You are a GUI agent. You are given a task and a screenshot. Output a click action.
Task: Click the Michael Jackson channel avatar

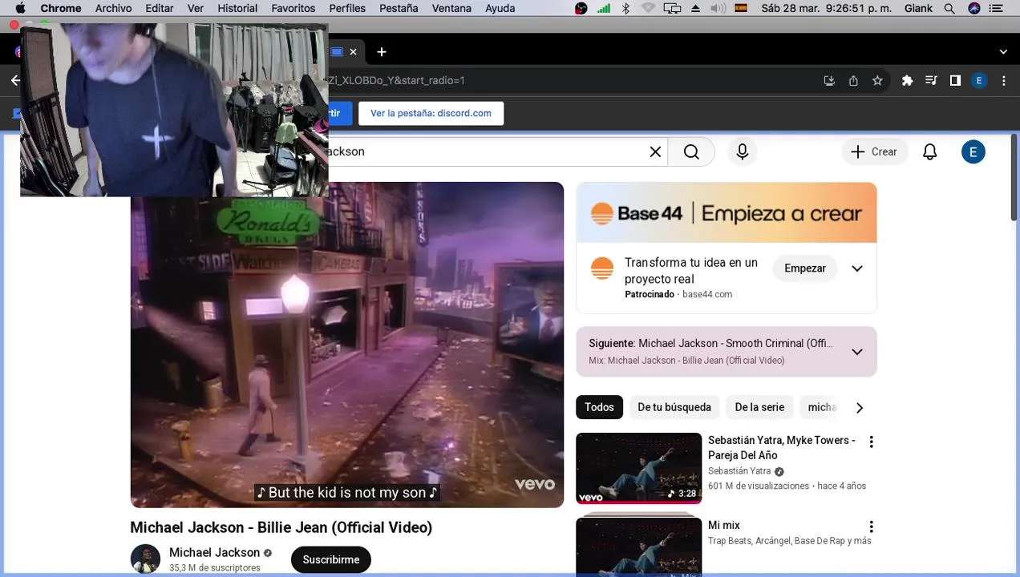point(145,559)
